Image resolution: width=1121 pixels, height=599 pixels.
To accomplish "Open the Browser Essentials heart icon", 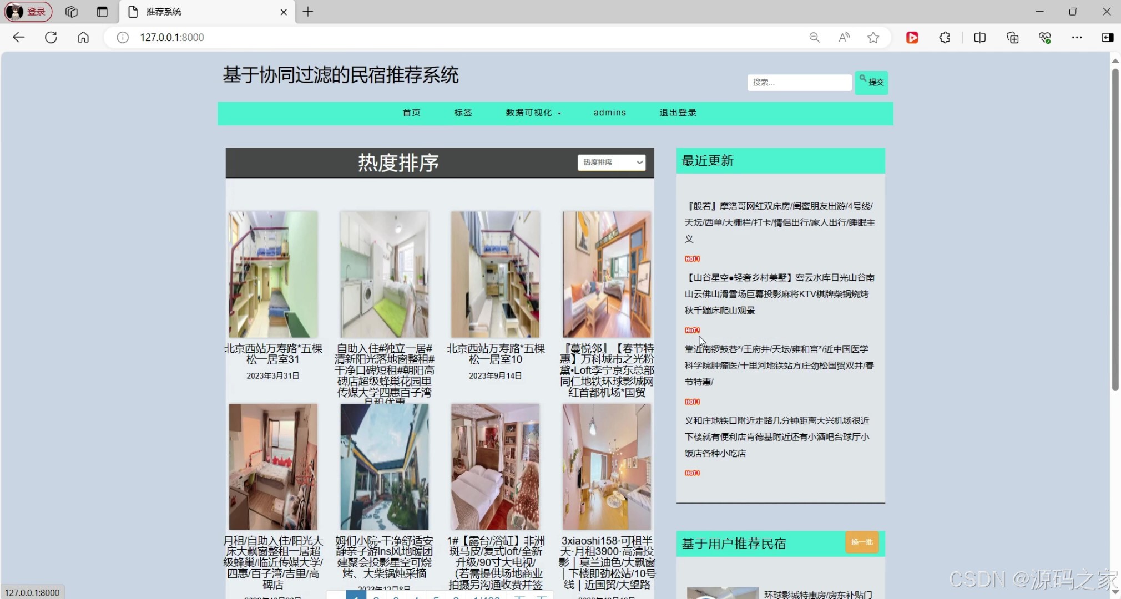I will point(1044,37).
